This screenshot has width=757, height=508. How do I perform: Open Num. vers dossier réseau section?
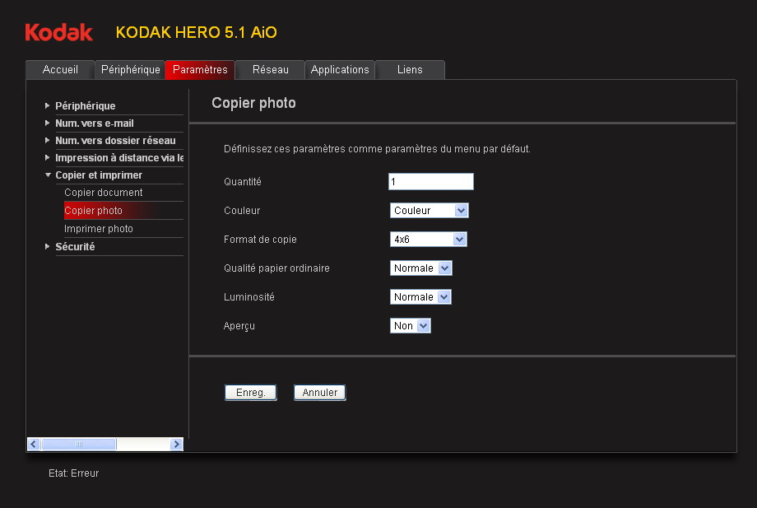(114, 141)
